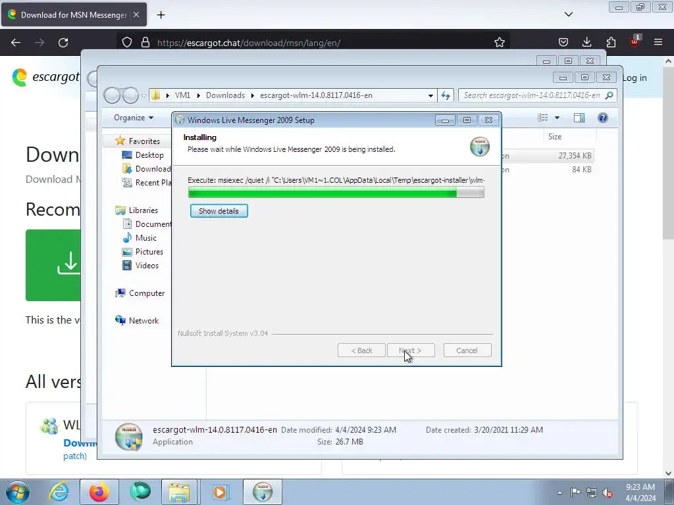Click the shield tracking protection icon
This screenshot has width=674, height=505.
coord(127,43)
